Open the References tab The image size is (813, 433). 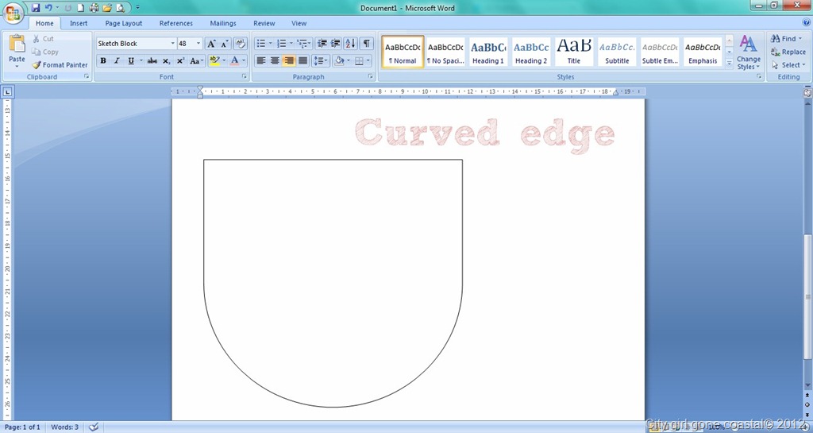point(175,23)
